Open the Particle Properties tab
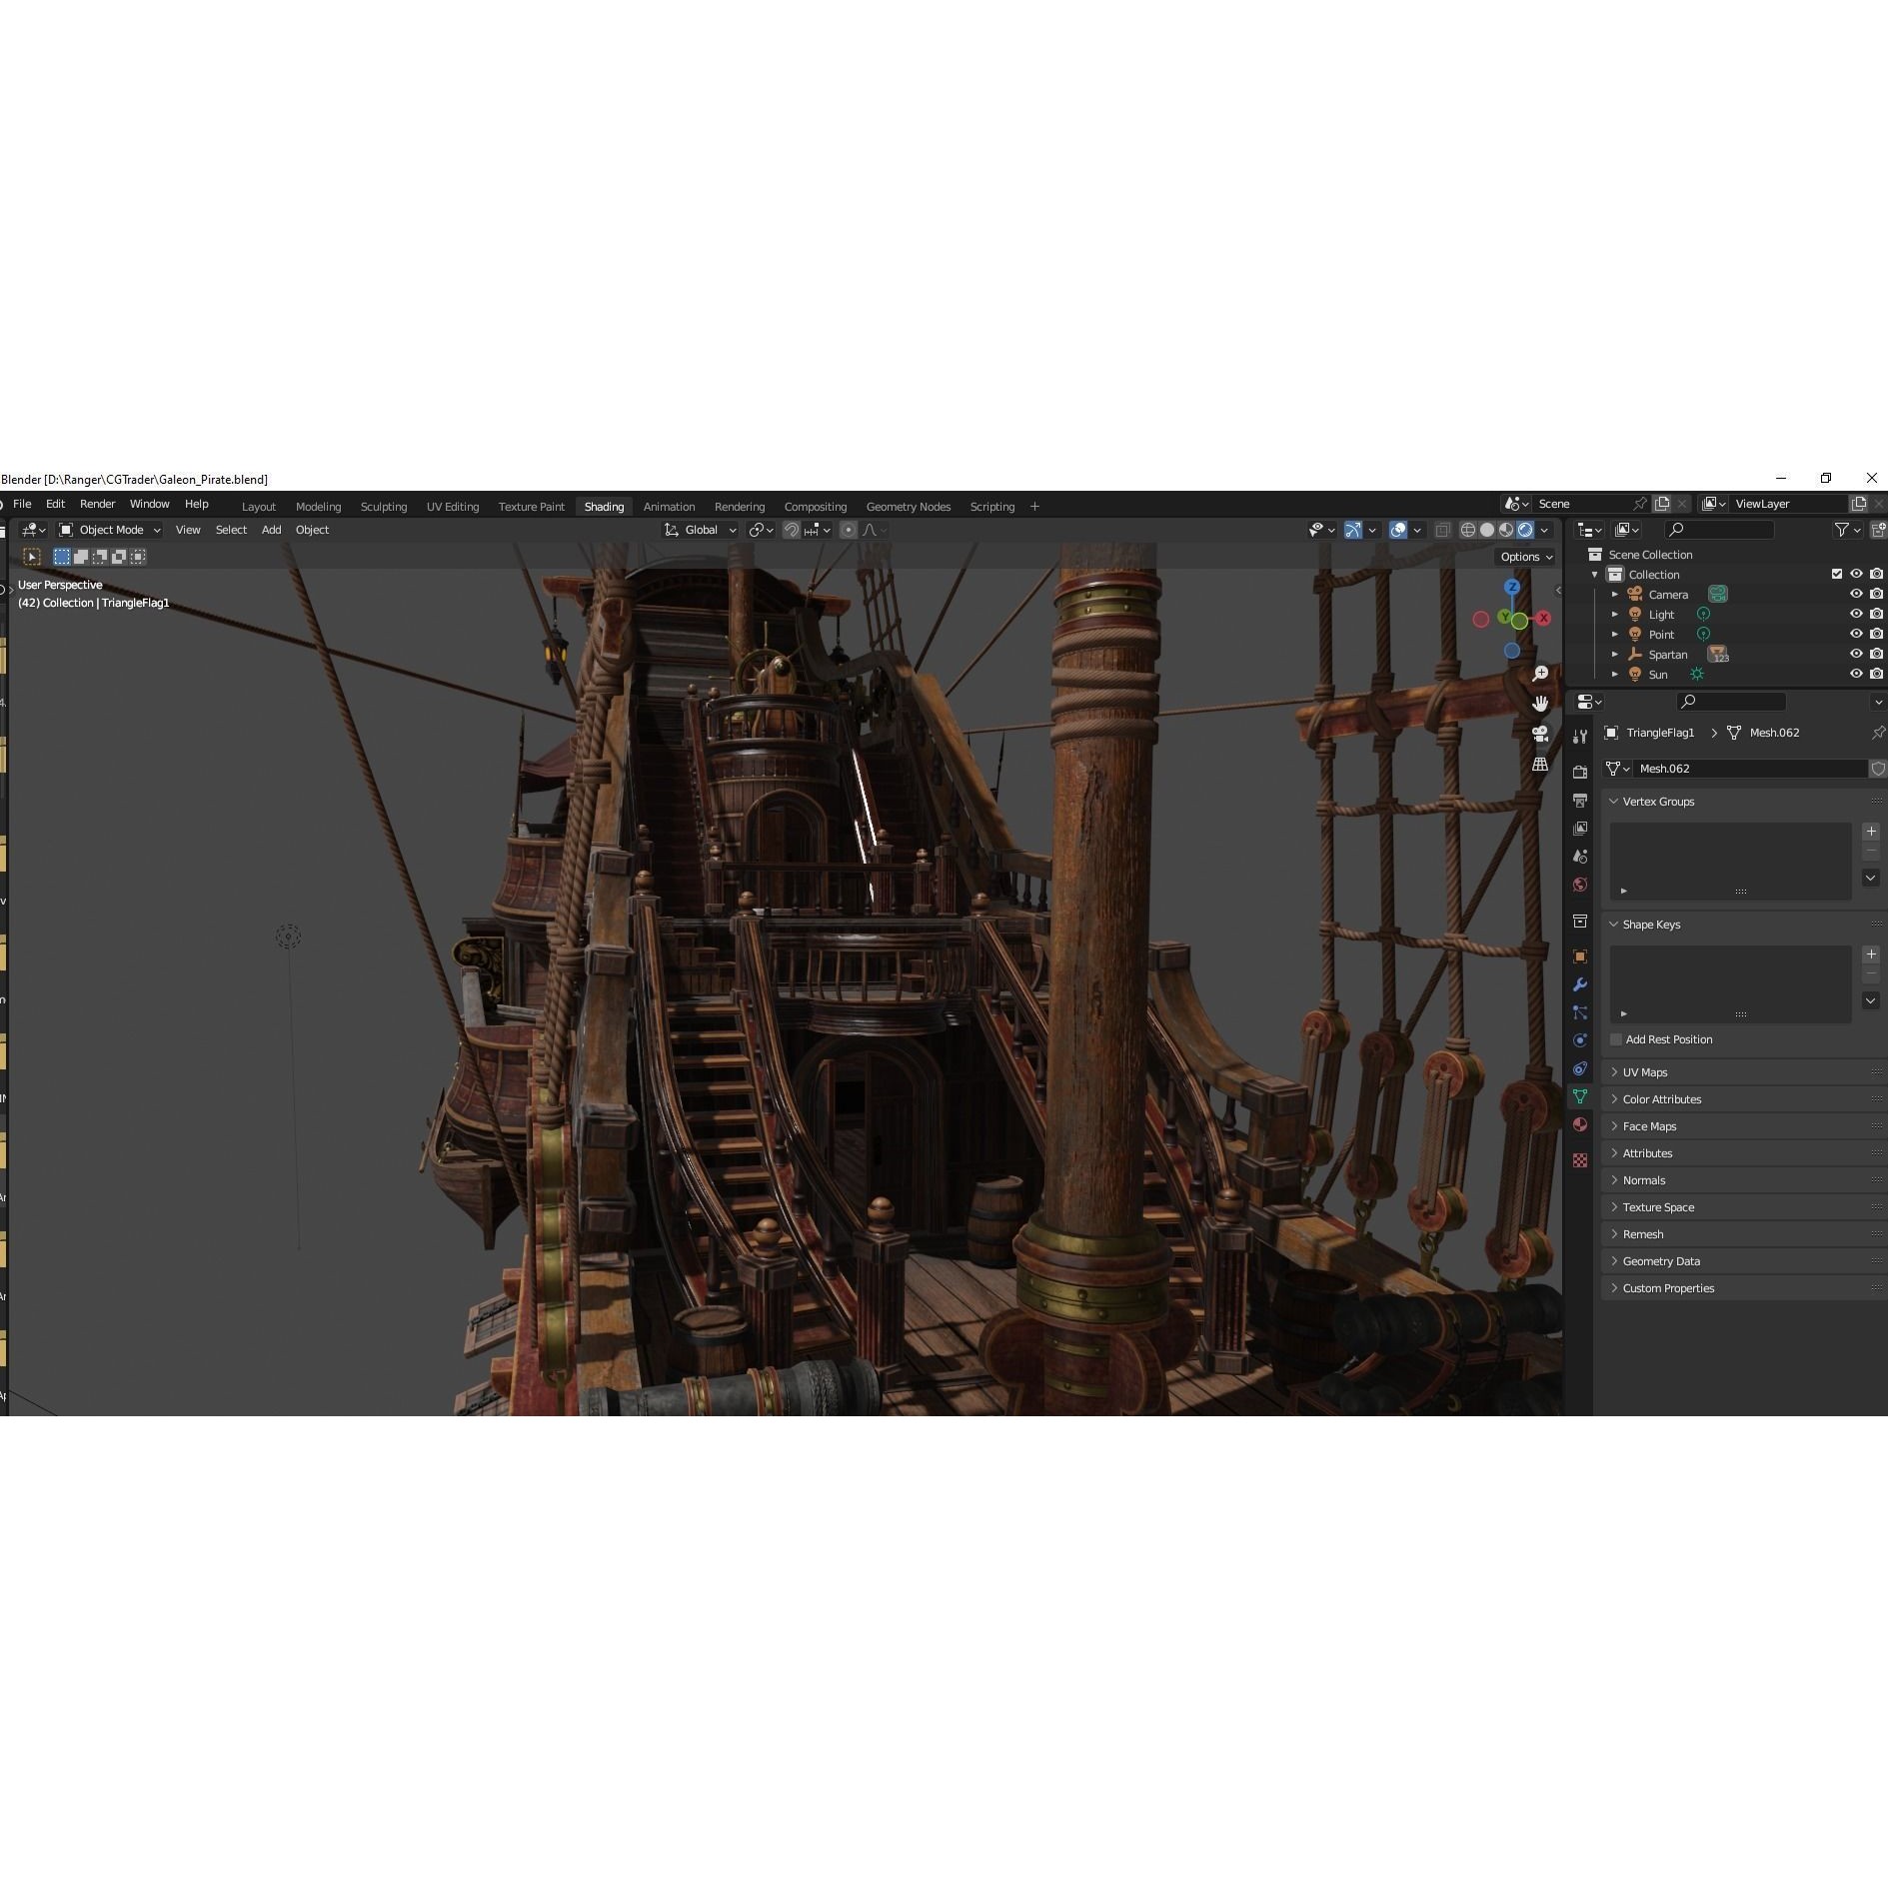 pos(1580,1012)
